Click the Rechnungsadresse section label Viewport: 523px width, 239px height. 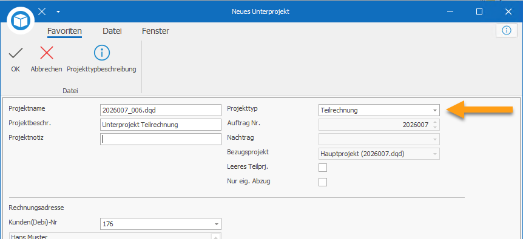36,208
